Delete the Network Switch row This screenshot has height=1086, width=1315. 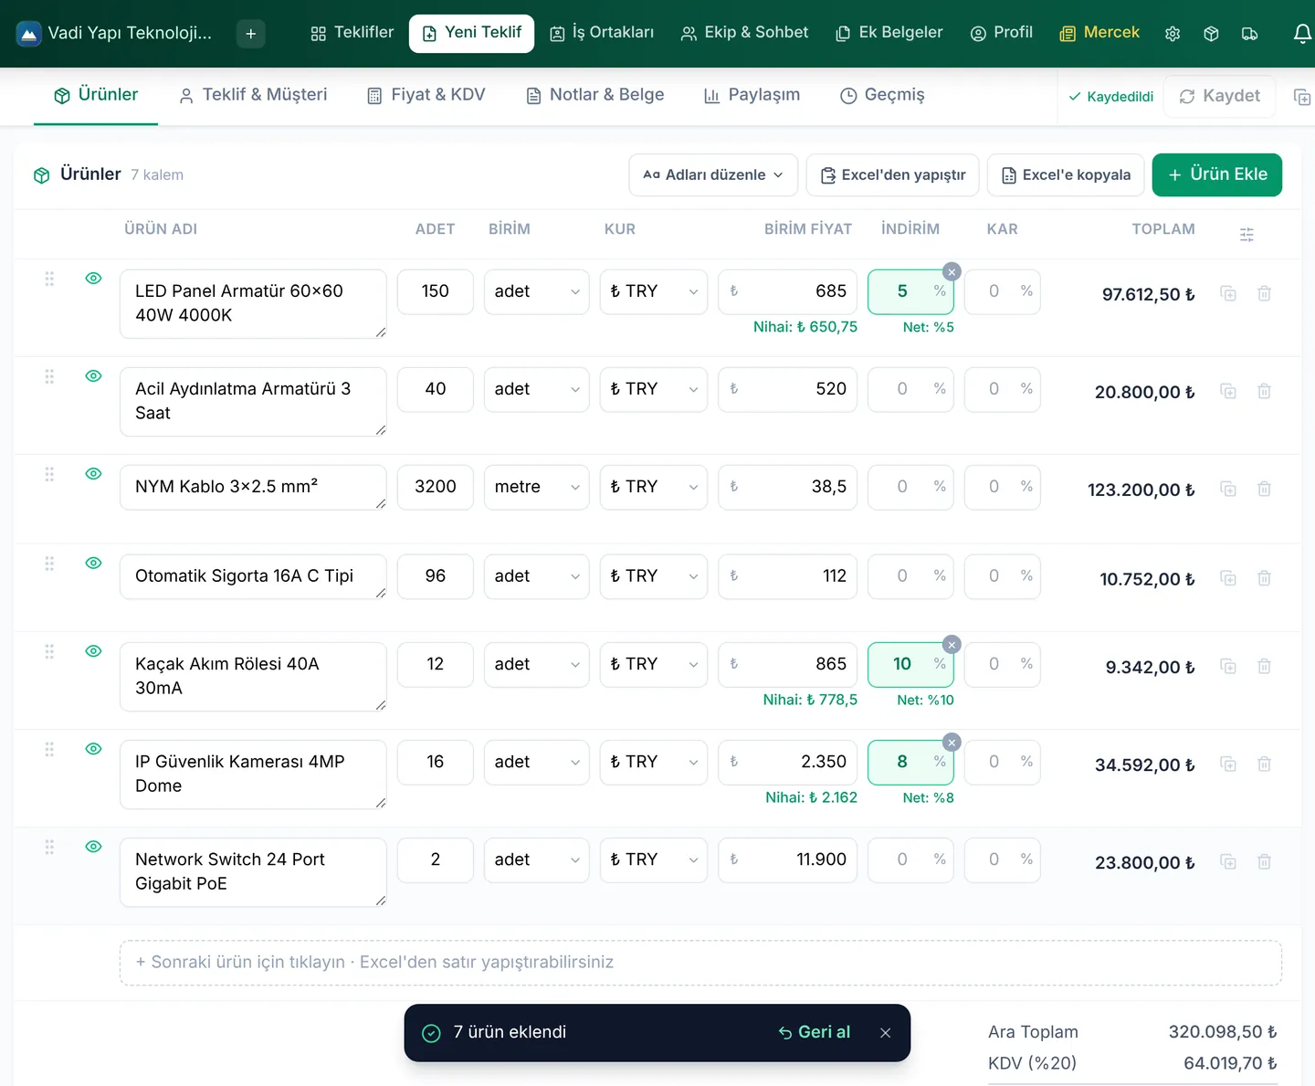pos(1264,862)
